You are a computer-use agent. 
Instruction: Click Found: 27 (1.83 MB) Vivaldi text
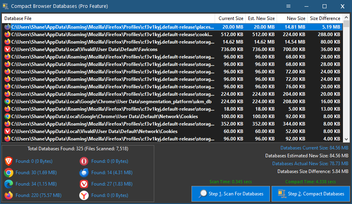(x=112, y=184)
